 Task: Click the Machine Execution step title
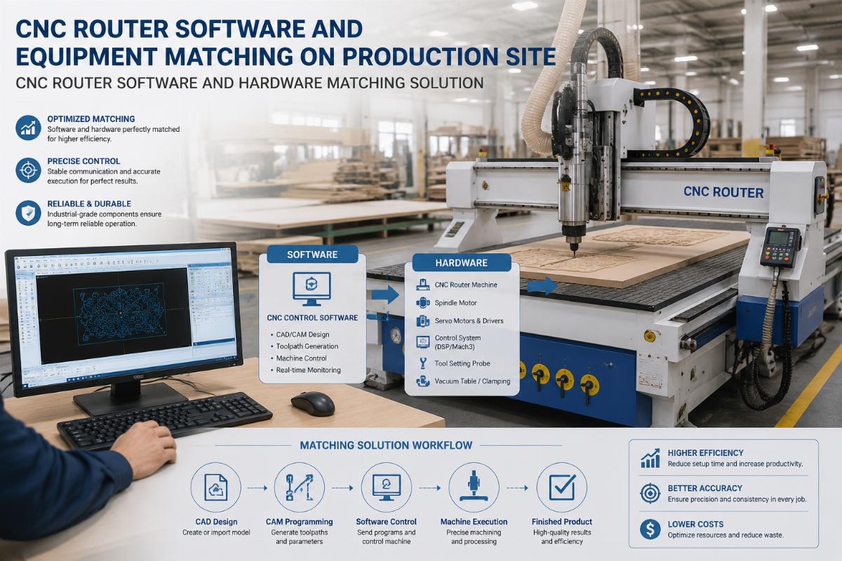coord(474,522)
